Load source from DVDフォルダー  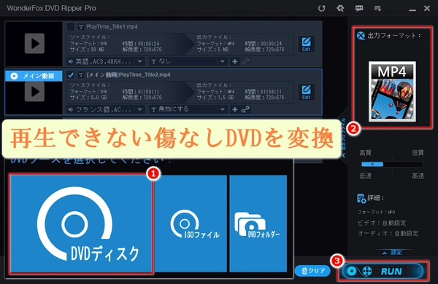click(x=258, y=224)
